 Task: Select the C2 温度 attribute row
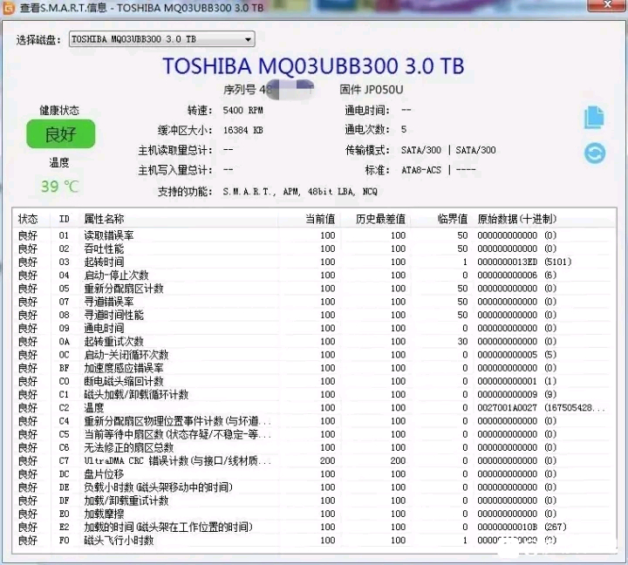coord(314,407)
